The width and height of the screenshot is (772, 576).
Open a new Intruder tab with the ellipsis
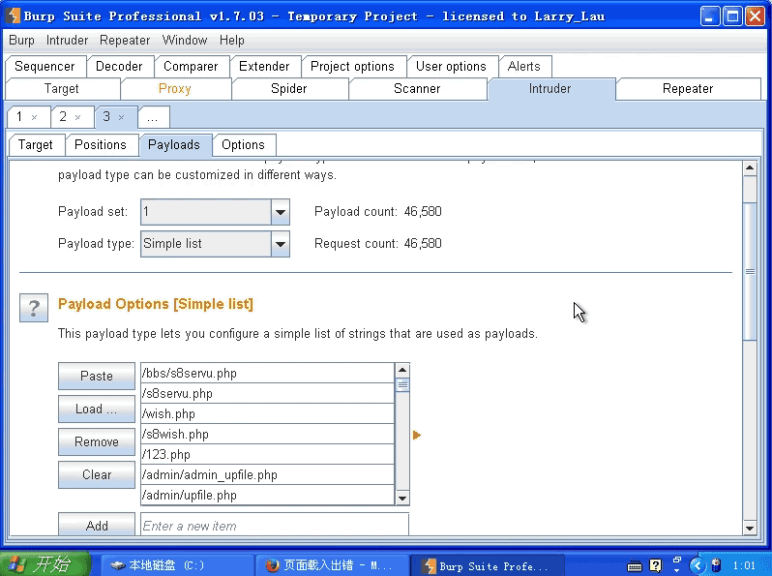tap(153, 117)
